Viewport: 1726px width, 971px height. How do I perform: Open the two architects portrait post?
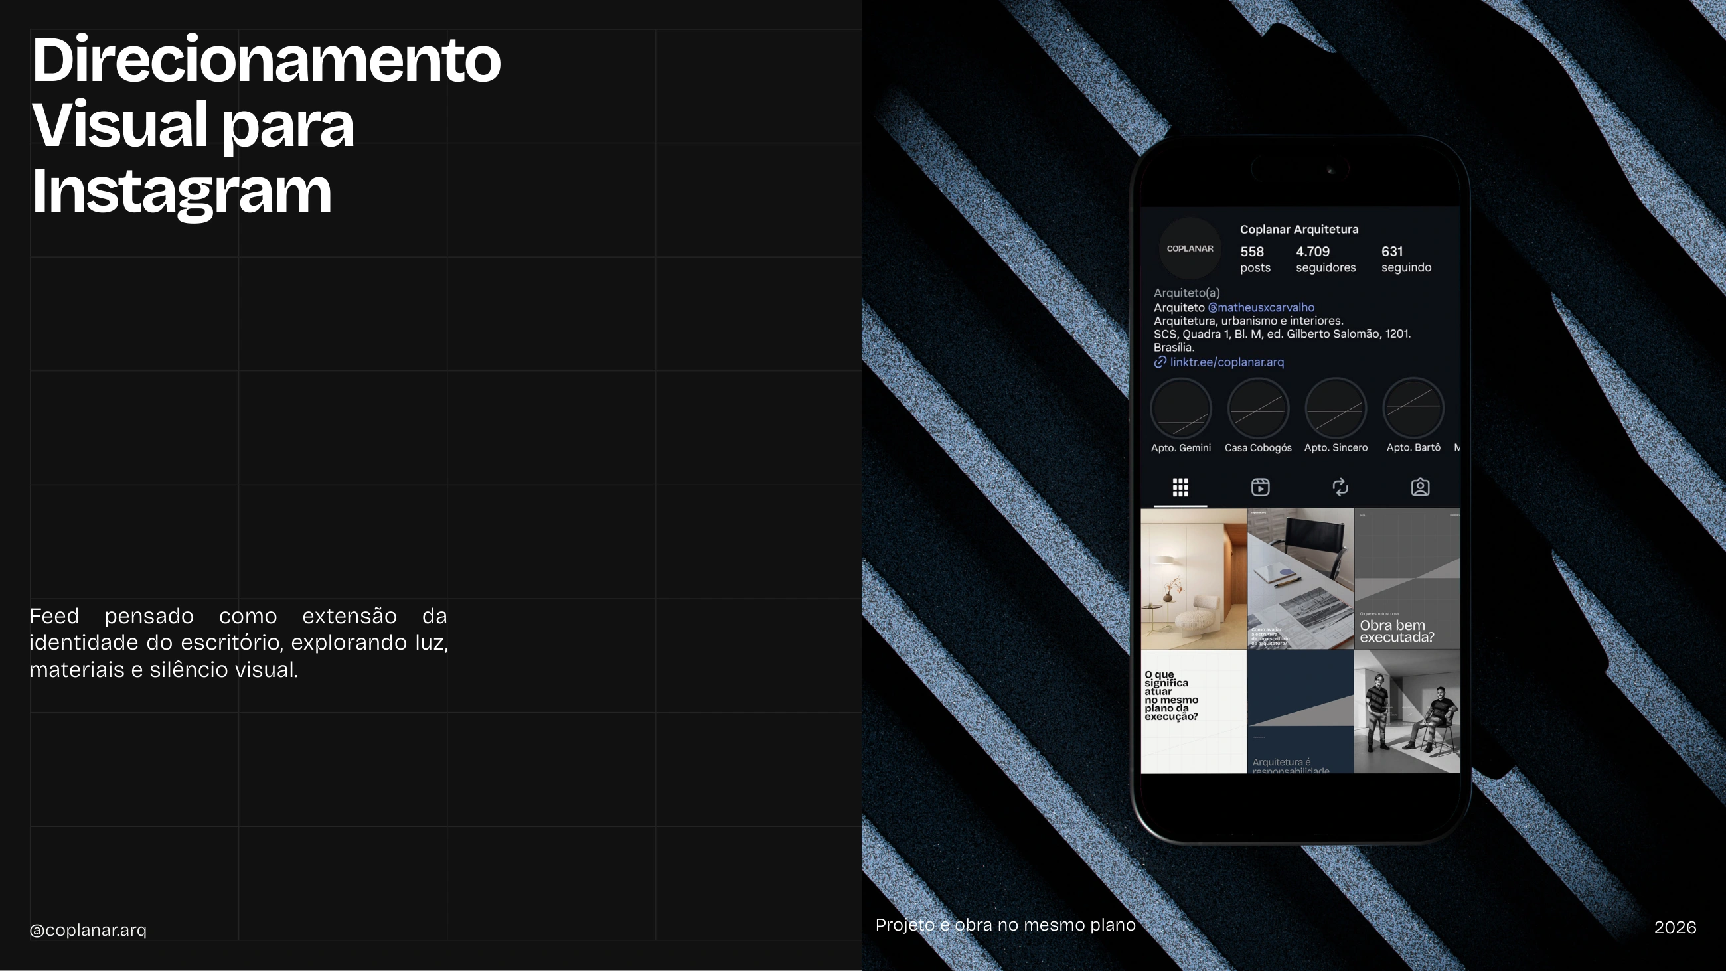click(x=1407, y=711)
